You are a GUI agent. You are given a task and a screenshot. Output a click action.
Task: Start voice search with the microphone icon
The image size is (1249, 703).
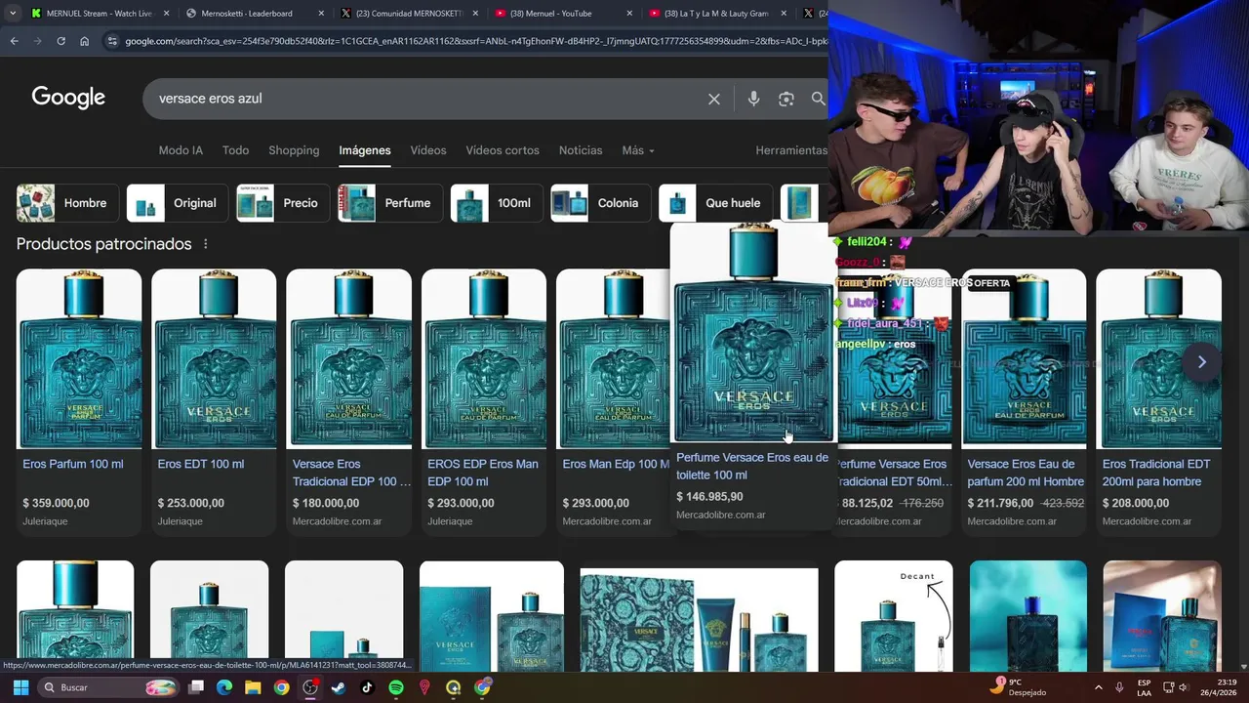(753, 99)
